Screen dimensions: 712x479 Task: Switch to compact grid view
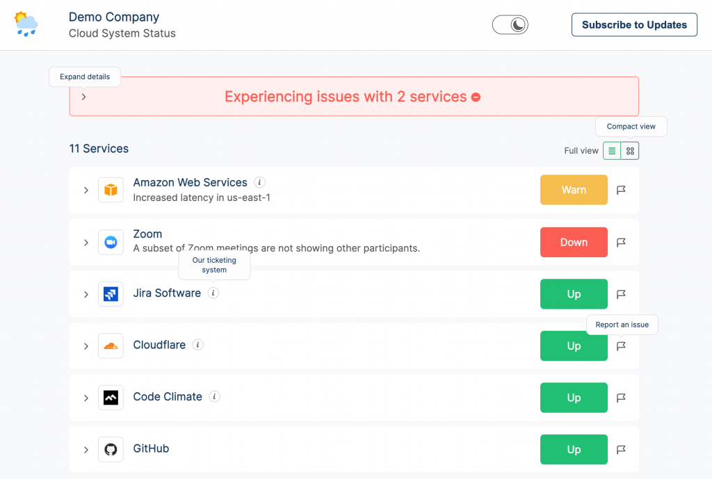click(630, 151)
